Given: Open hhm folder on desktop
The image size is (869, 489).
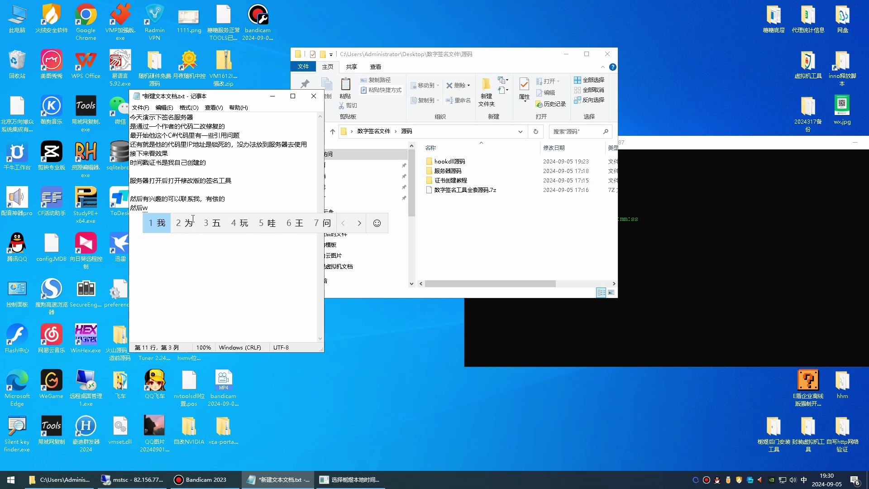Looking at the screenshot, I should tap(842, 384).
